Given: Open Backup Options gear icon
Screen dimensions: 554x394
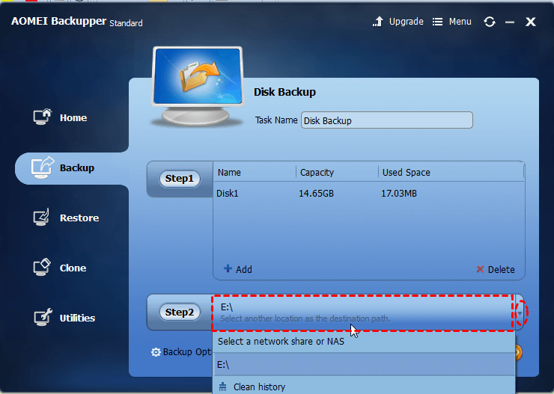Looking at the screenshot, I should point(156,352).
